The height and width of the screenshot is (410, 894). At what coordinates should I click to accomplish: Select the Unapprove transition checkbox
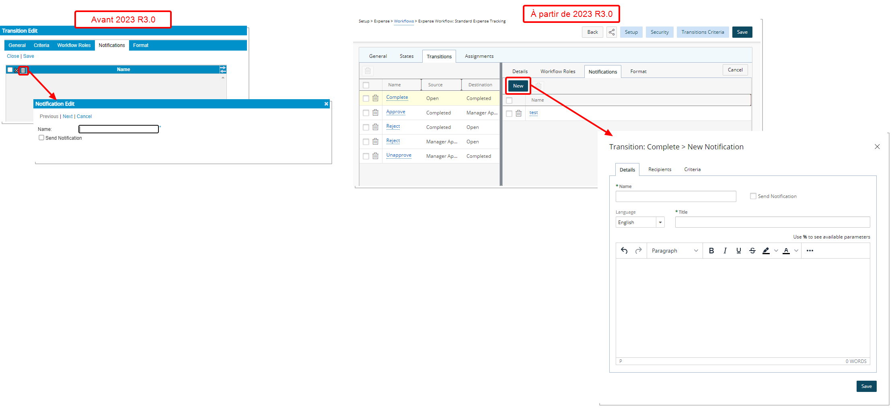[366, 156]
